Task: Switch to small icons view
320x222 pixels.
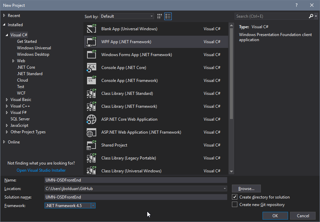Action: (x=159, y=16)
